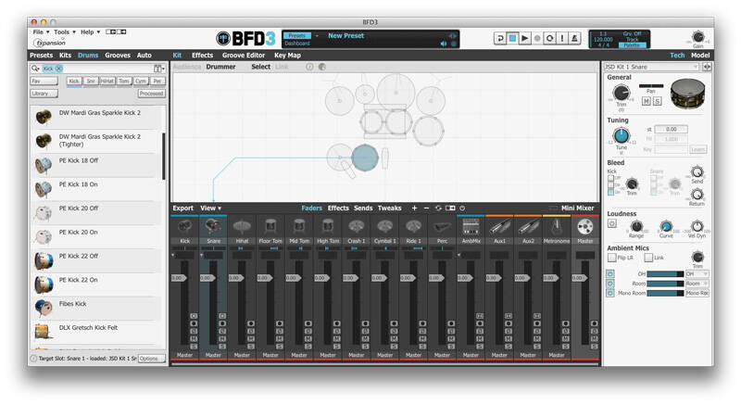Open the mixer View dropdown
This screenshot has height=404, width=741.
click(x=211, y=208)
